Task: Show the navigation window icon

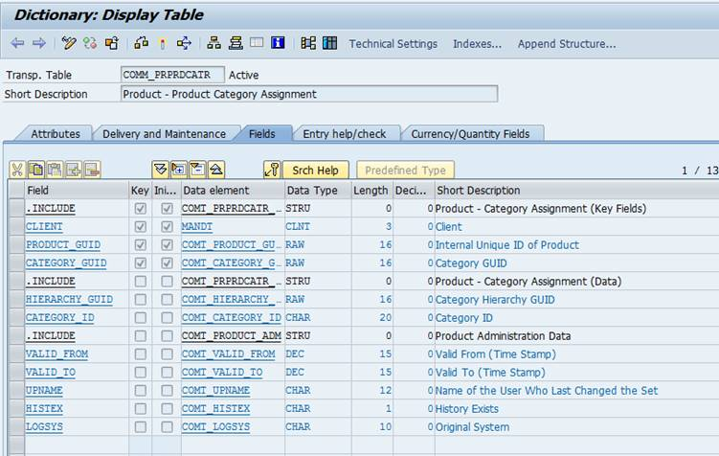Action: click(236, 43)
